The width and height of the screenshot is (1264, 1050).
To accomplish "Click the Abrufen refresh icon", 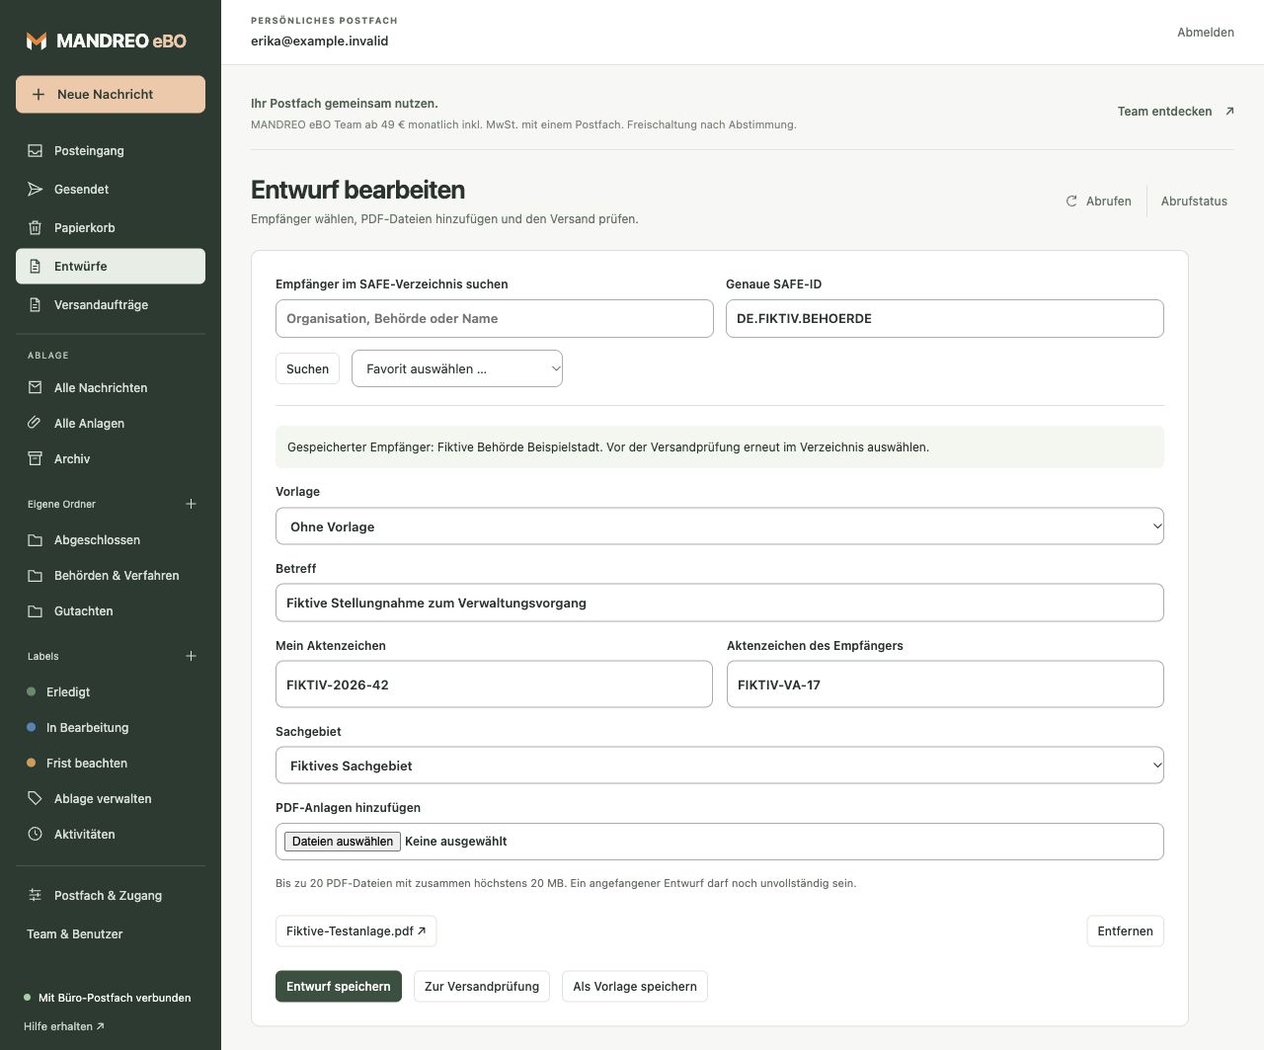I will pyautogui.click(x=1071, y=202).
